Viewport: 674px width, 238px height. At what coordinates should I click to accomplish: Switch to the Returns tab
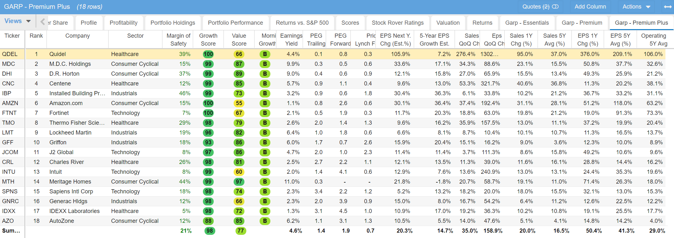tap(482, 23)
